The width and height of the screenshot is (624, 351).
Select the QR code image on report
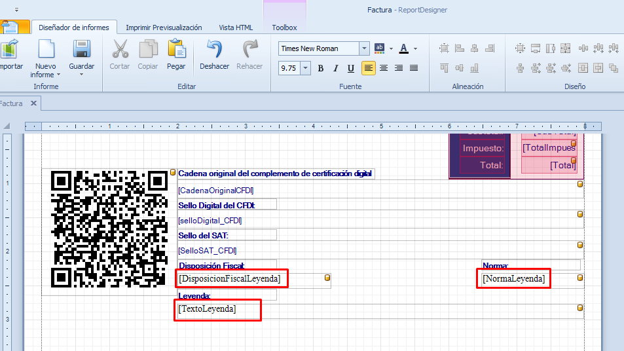[x=109, y=229]
